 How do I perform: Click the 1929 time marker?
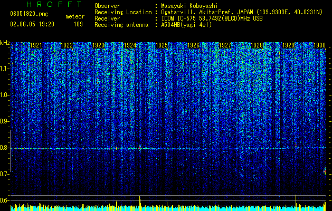(288, 45)
